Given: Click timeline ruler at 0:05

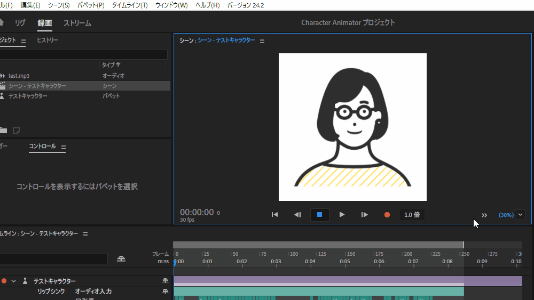Looking at the screenshot, I should (x=344, y=262).
